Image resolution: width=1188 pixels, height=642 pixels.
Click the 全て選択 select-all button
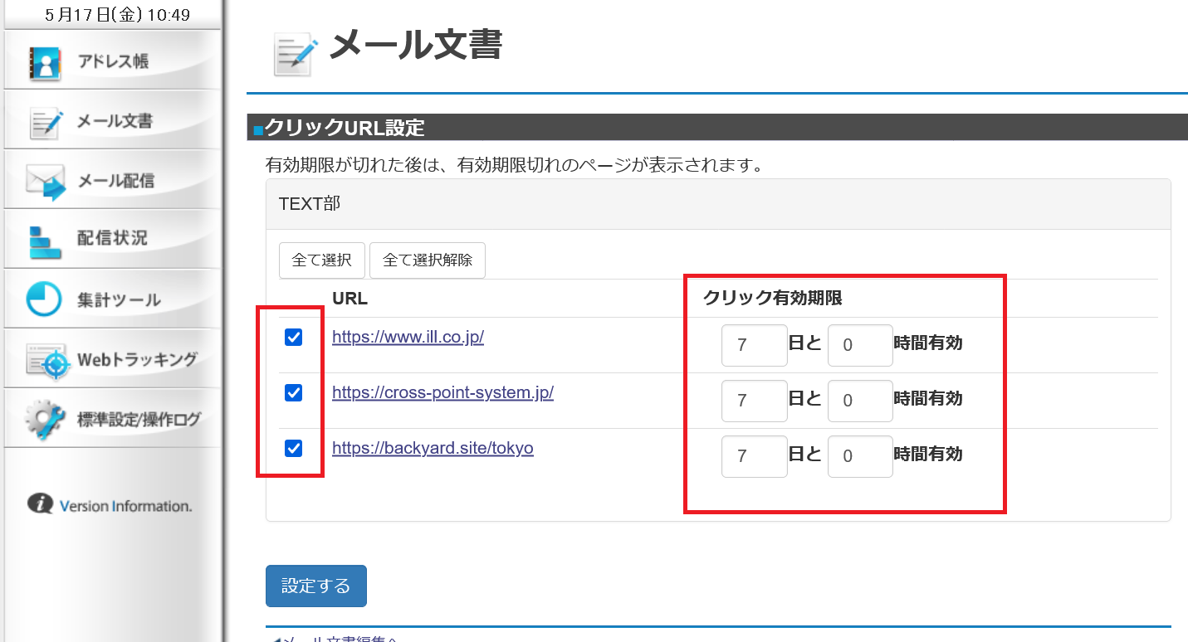321,260
